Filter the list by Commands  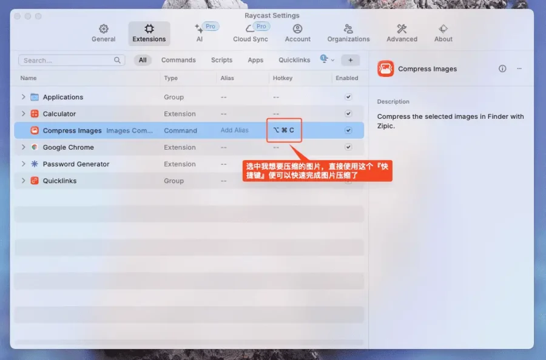(178, 60)
